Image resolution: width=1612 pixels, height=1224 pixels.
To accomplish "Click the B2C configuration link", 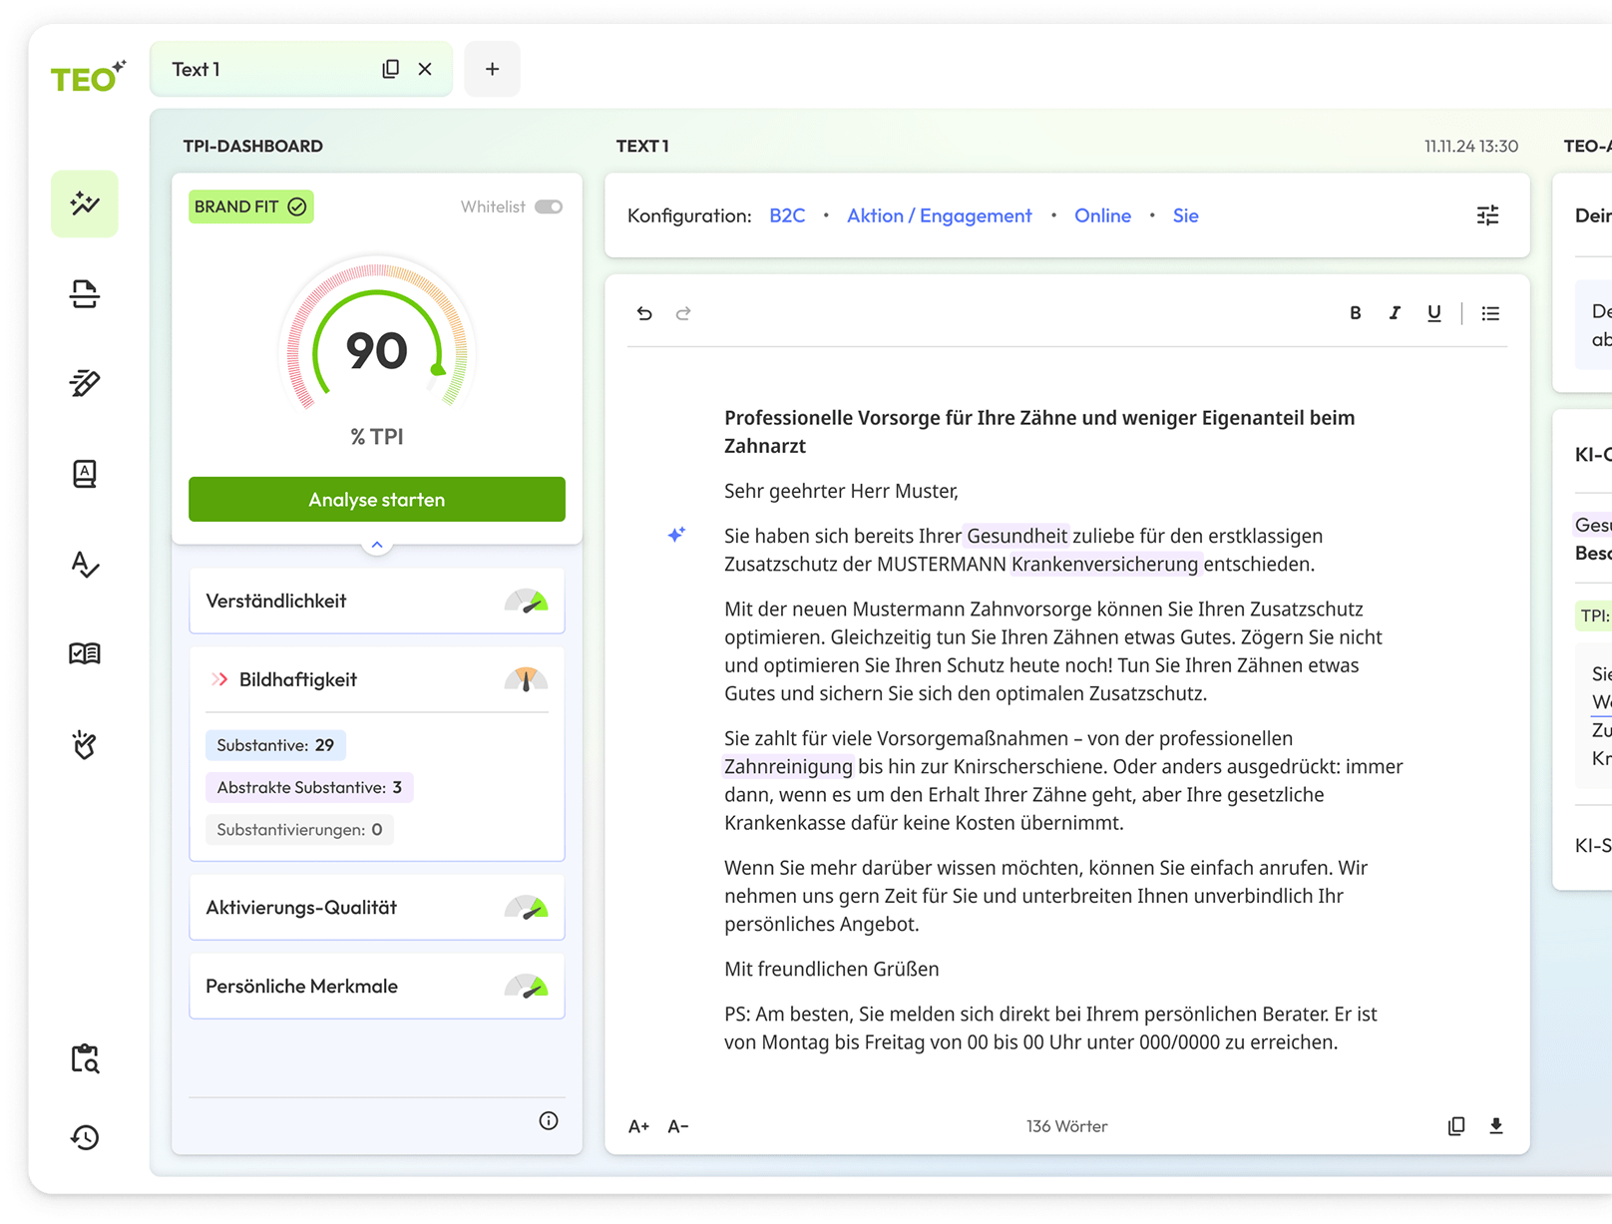I will (x=787, y=215).
